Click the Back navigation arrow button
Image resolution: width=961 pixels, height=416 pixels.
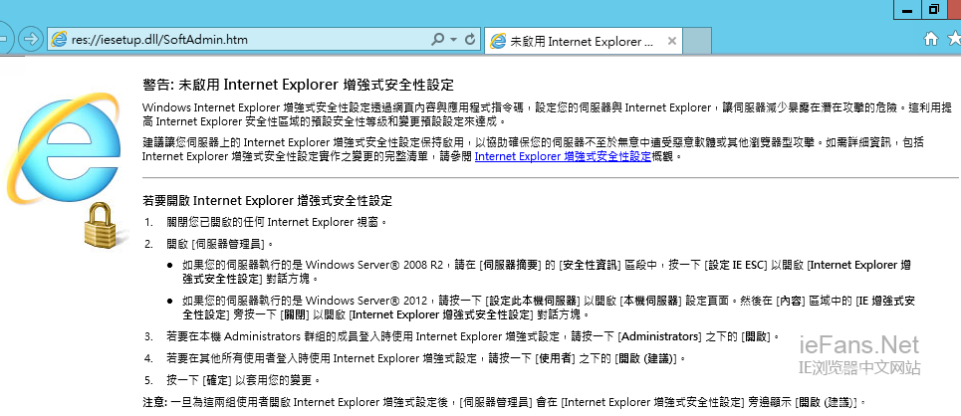click(3, 39)
